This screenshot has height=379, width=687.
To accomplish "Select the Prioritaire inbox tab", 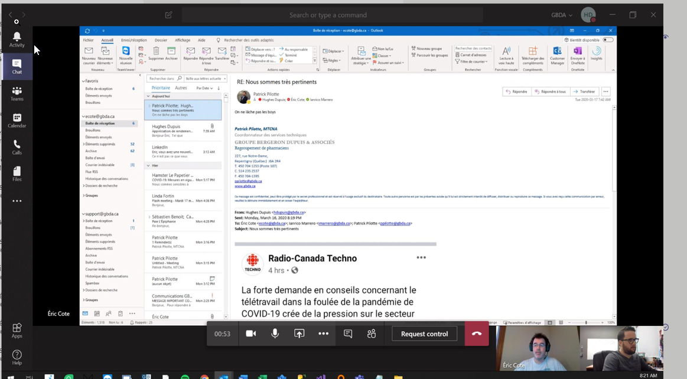I will (x=161, y=88).
